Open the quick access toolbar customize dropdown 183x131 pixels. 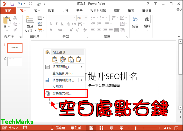(x=44, y=4)
